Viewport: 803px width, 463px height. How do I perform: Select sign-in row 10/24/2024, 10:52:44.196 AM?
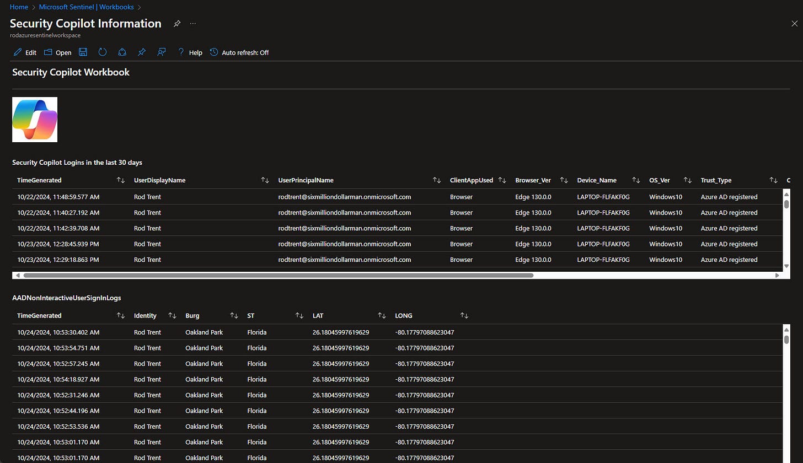(x=397, y=411)
